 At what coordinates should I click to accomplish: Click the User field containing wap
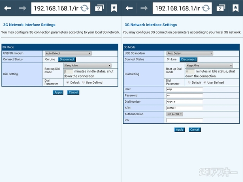pyautogui.click(x=185, y=89)
